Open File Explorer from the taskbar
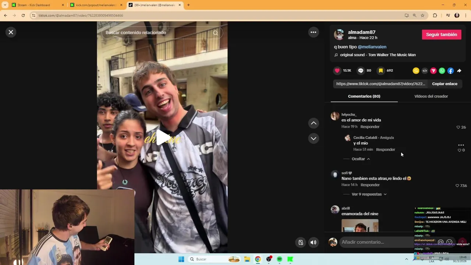Image resolution: width=471 pixels, height=265 pixels. point(247,259)
